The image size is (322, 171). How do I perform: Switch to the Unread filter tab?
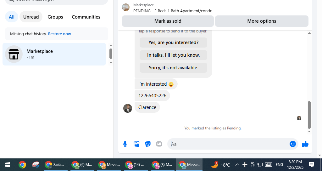point(31,17)
